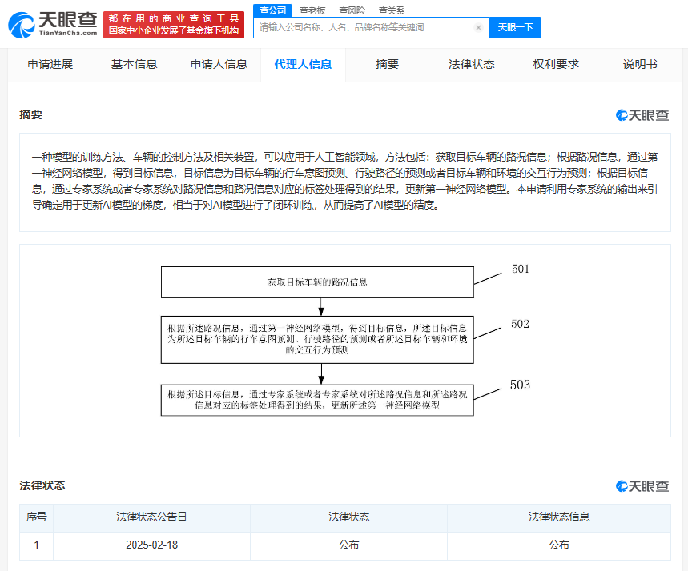Image resolution: width=688 pixels, height=571 pixels.
Task: Select the 代理人信息 tab
Action: [303, 64]
